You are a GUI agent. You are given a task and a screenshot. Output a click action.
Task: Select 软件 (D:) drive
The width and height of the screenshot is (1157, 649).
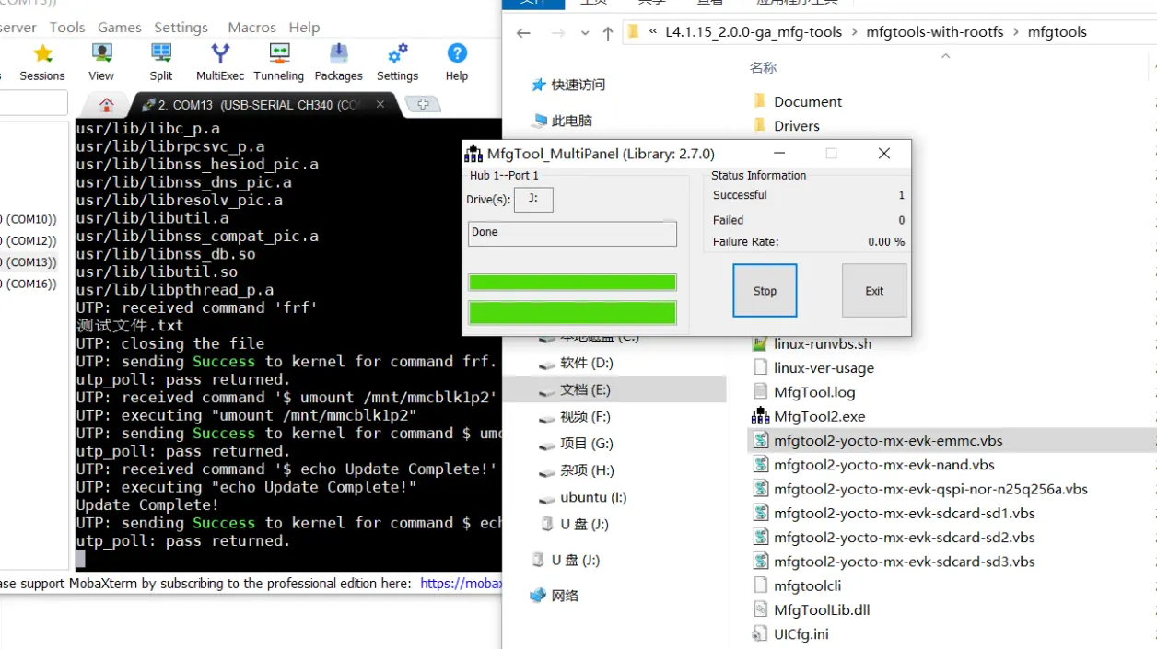point(587,364)
